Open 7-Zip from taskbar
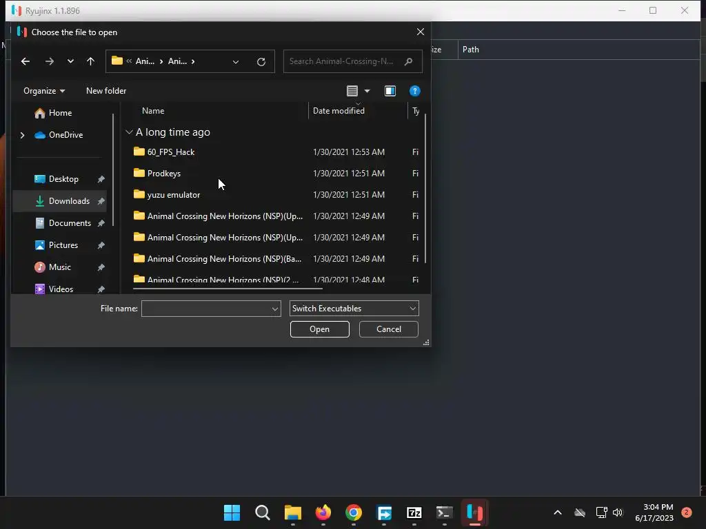 click(414, 512)
